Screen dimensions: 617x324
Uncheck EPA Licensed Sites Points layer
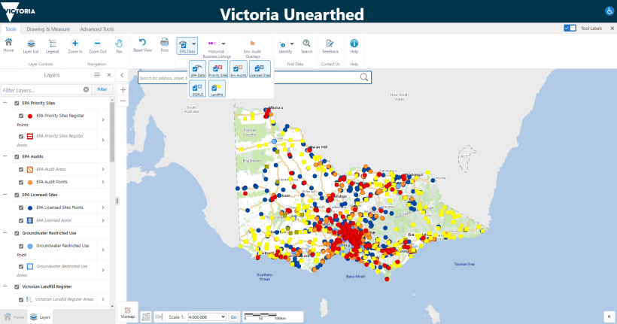pos(21,207)
